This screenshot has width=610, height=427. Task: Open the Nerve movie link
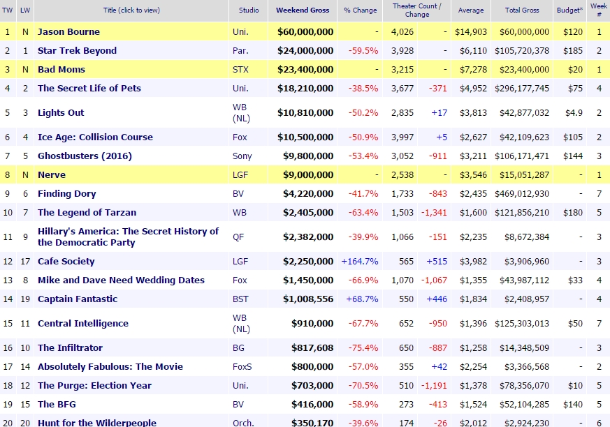tap(52, 175)
